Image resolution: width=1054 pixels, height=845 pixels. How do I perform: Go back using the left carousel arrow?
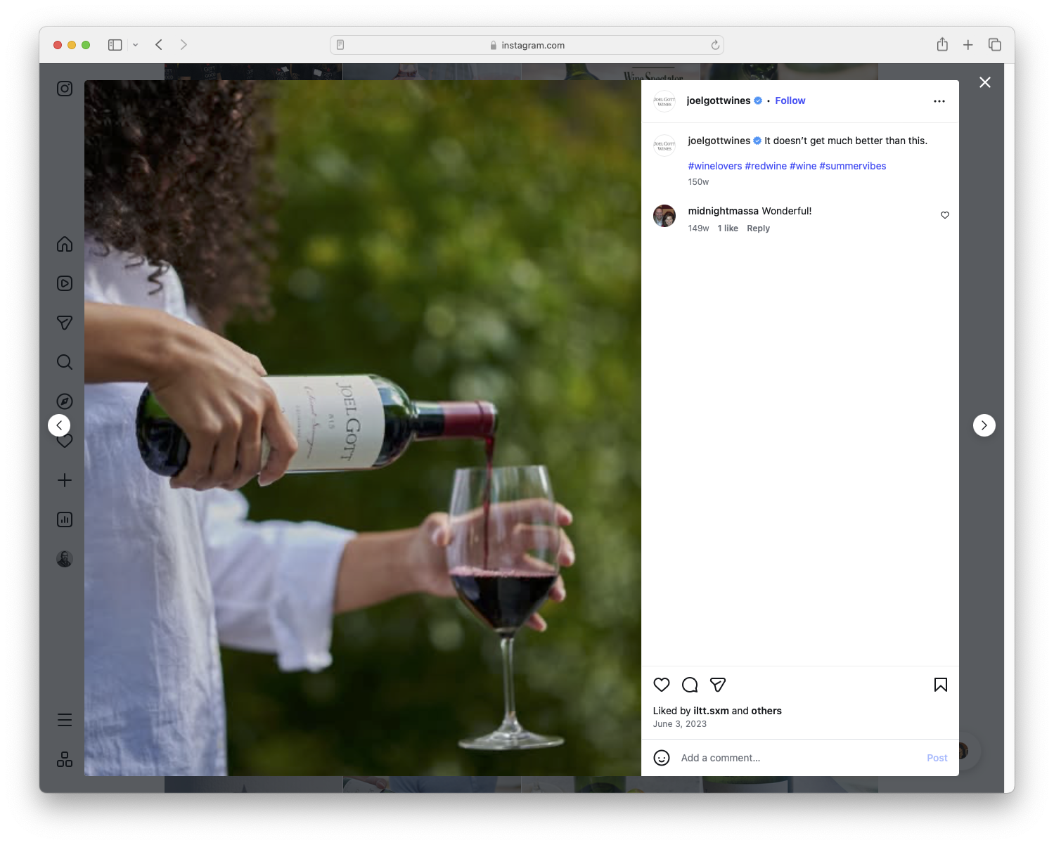point(59,425)
